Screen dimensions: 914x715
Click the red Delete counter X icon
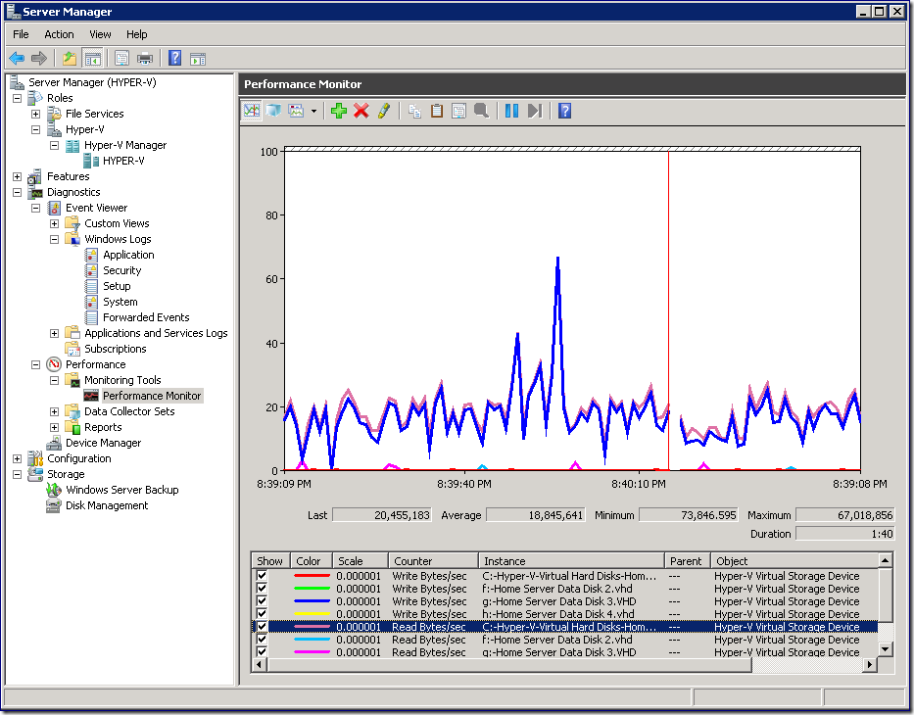tap(361, 111)
